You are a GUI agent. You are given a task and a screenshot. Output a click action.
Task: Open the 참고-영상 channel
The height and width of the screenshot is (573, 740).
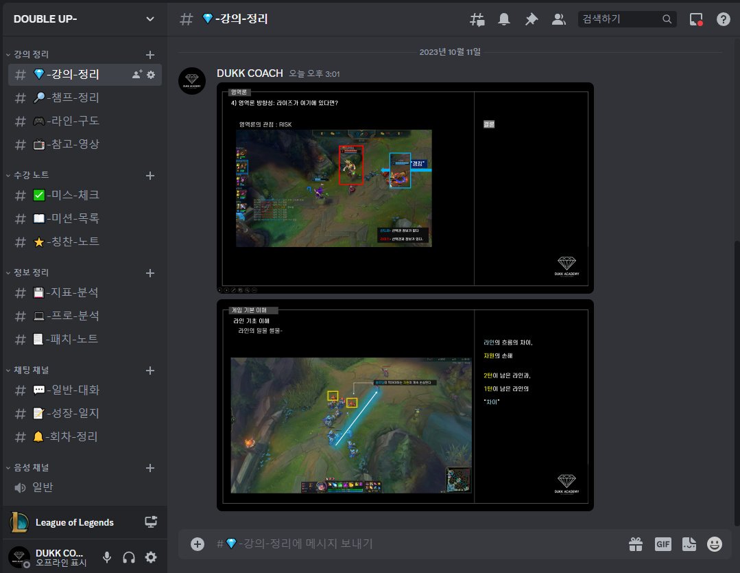85,144
